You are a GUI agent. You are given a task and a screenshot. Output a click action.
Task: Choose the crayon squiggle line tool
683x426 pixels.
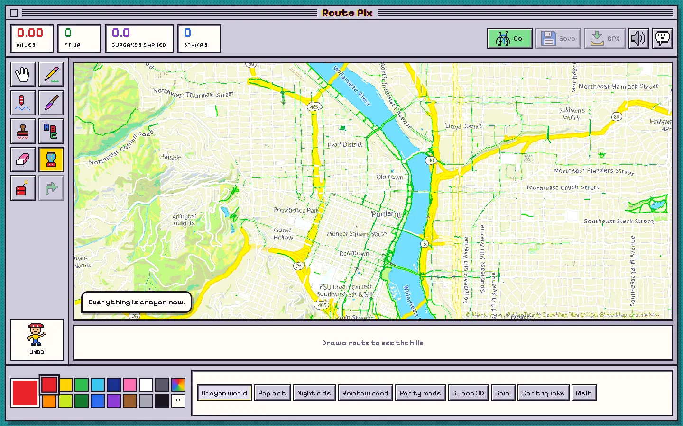pos(23,103)
